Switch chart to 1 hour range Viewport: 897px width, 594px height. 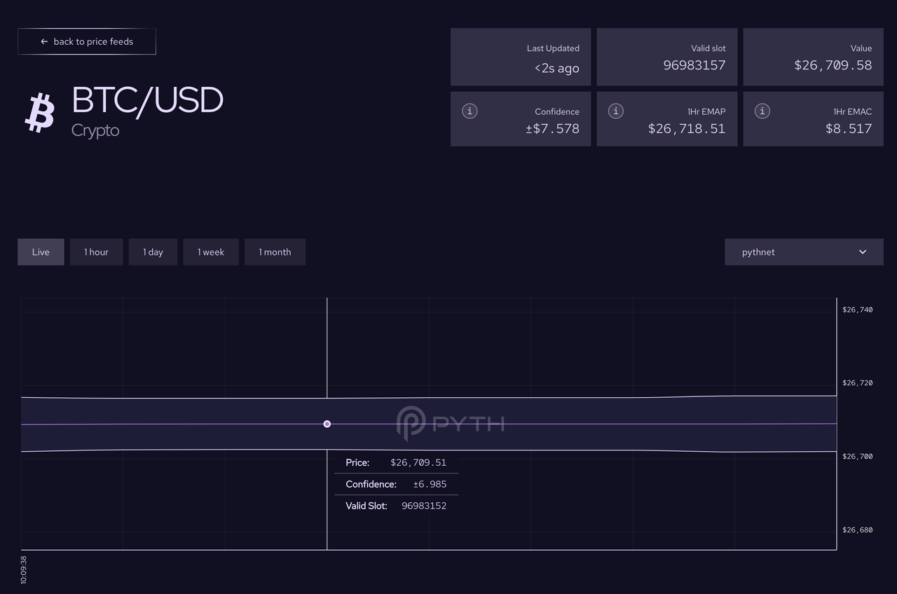click(97, 252)
